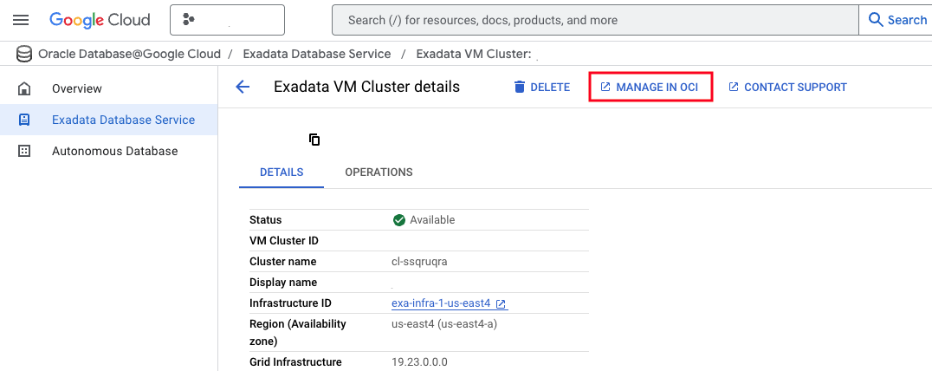Select region value us-east4 (us-east4-a)
This screenshot has width=932, height=371.
tap(444, 324)
